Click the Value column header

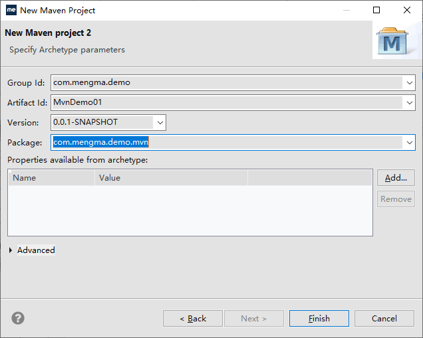point(171,177)
